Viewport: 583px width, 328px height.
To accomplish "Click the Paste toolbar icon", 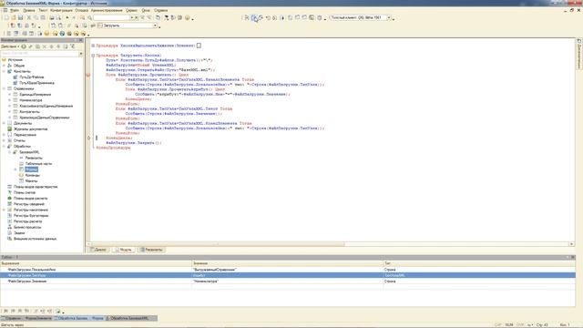I will coord(43,17).
